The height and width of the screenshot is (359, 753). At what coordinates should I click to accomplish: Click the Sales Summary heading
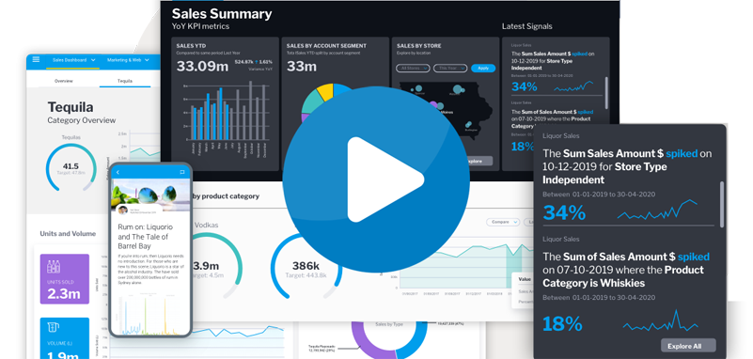click(222, 13)
